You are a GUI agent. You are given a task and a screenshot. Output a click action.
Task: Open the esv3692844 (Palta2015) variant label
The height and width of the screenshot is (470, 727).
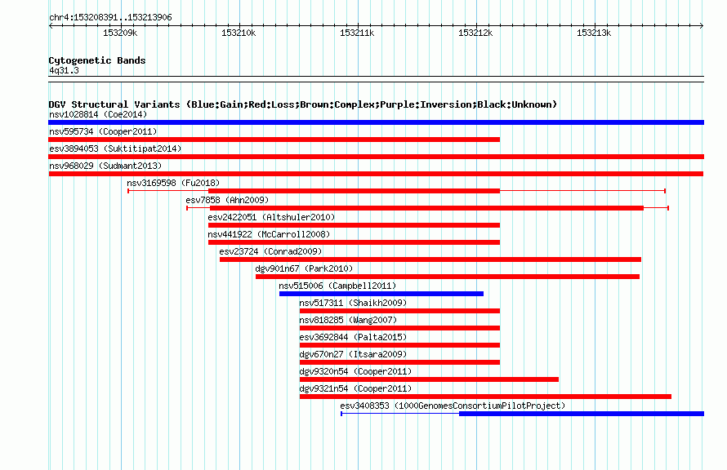(353, 337)
